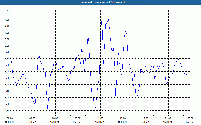This screenshot has height=125, width=201.
Task: Select the "15:00" time label
Action: pyautogui.click(x=123, y=118)
